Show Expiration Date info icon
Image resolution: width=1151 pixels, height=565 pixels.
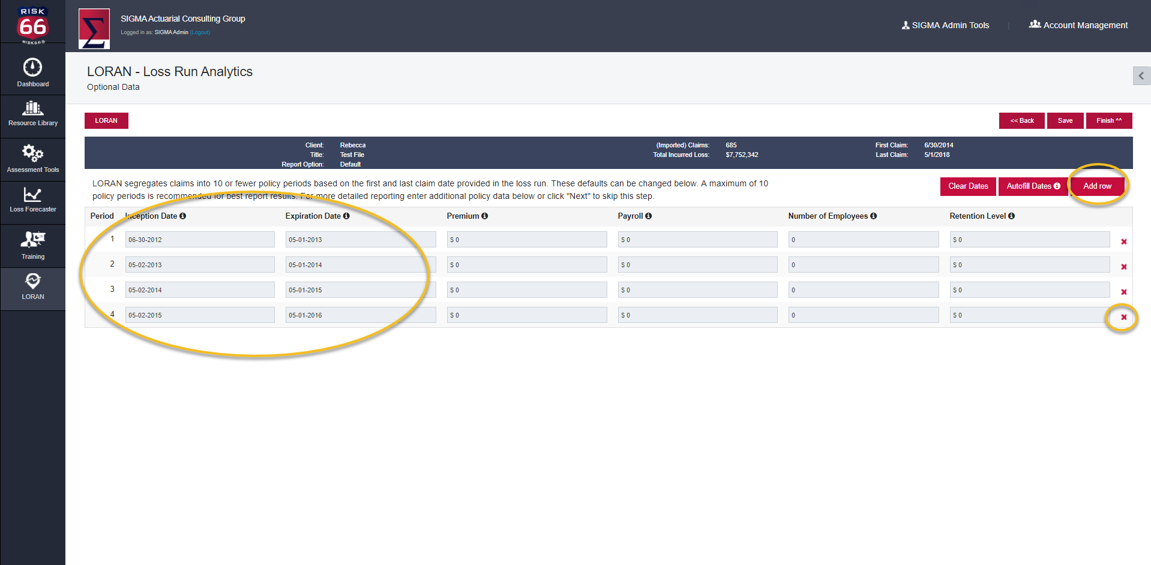pos(346,216)
